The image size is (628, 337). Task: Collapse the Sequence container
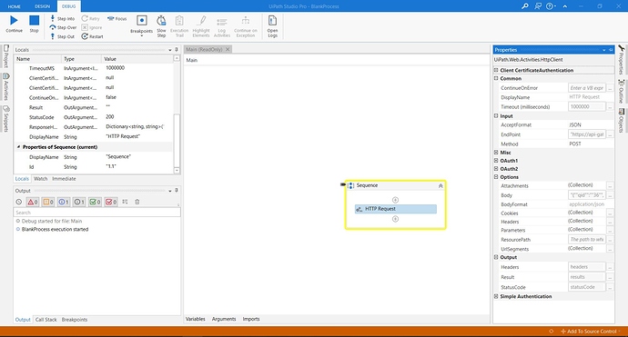pyautogui.click(x=441, y=185)
